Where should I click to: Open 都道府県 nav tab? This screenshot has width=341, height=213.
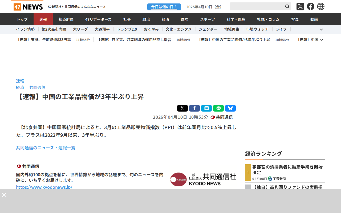[66, 19]
